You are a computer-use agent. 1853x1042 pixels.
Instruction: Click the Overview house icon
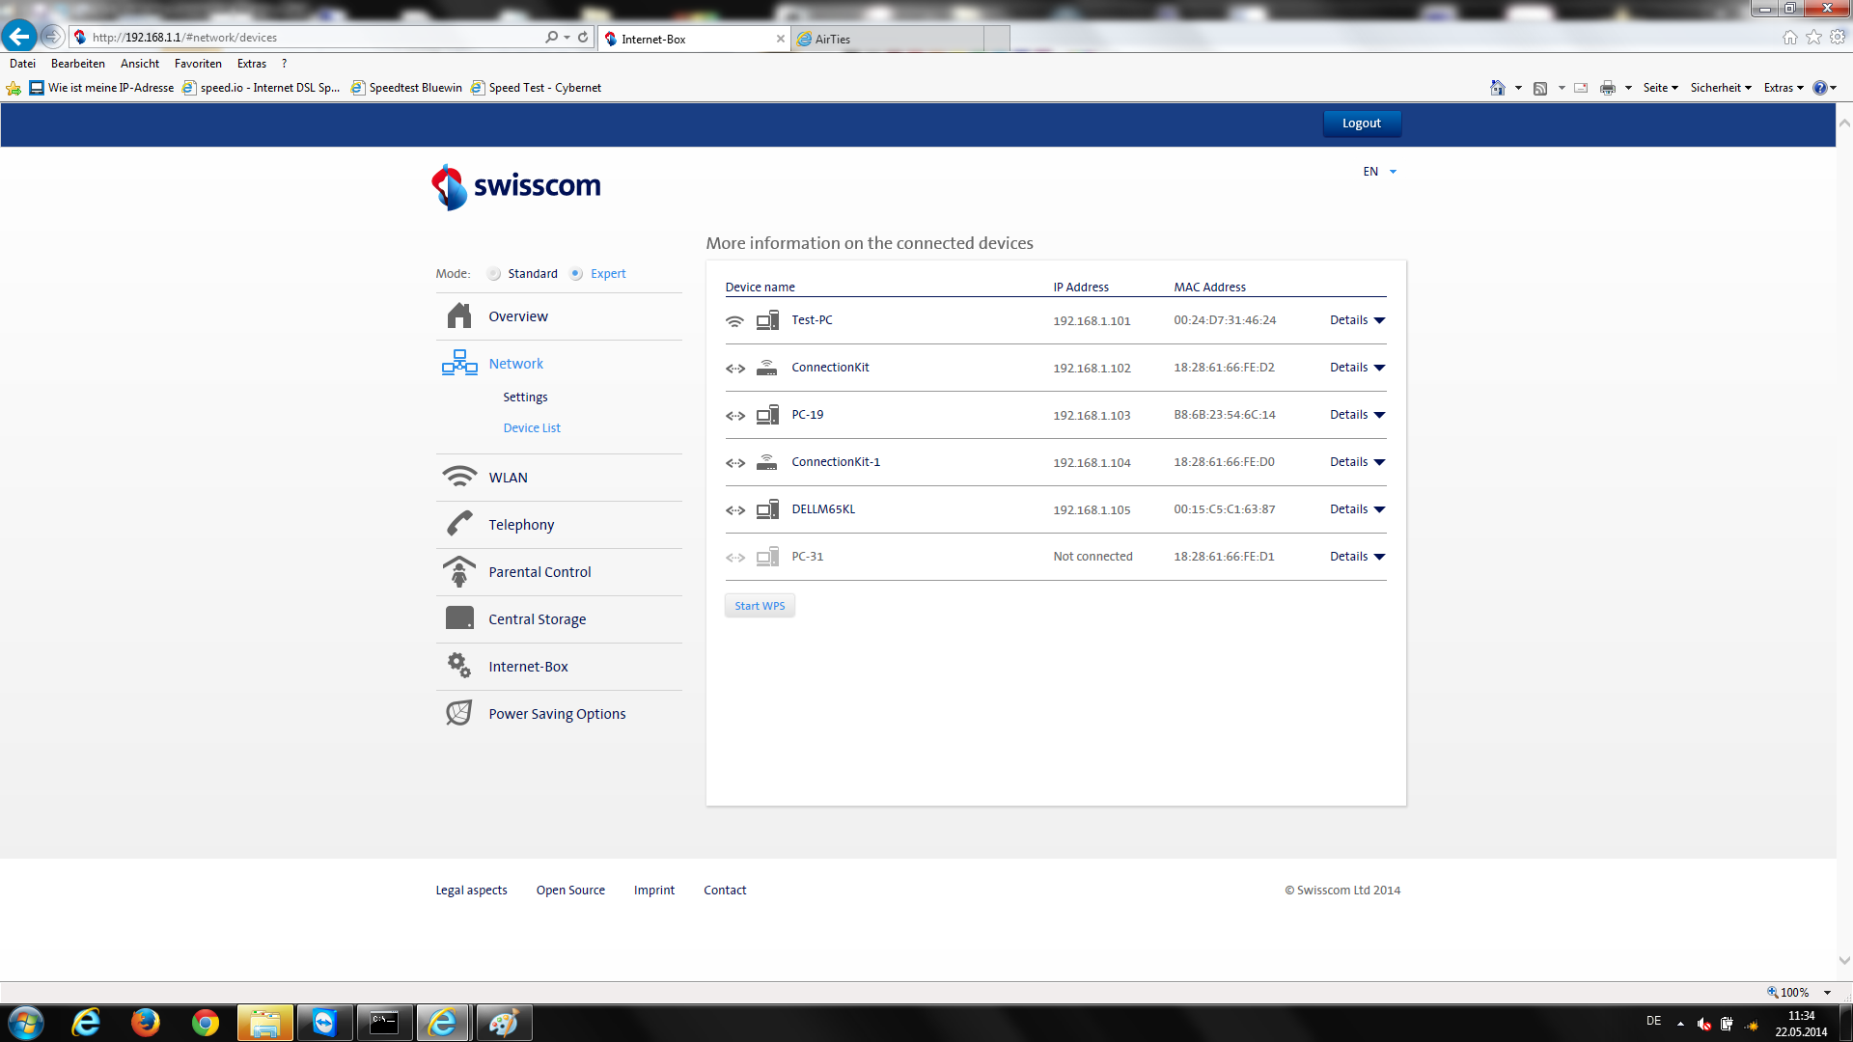click(459, 316)
